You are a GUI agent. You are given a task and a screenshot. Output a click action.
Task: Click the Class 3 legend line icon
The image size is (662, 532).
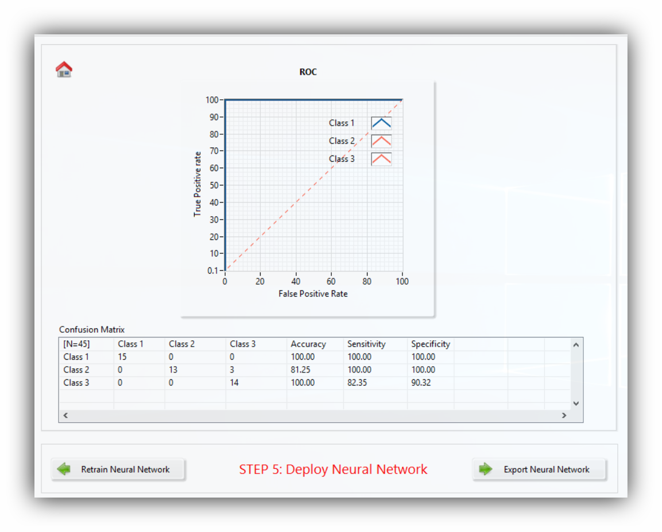point(381,159)
